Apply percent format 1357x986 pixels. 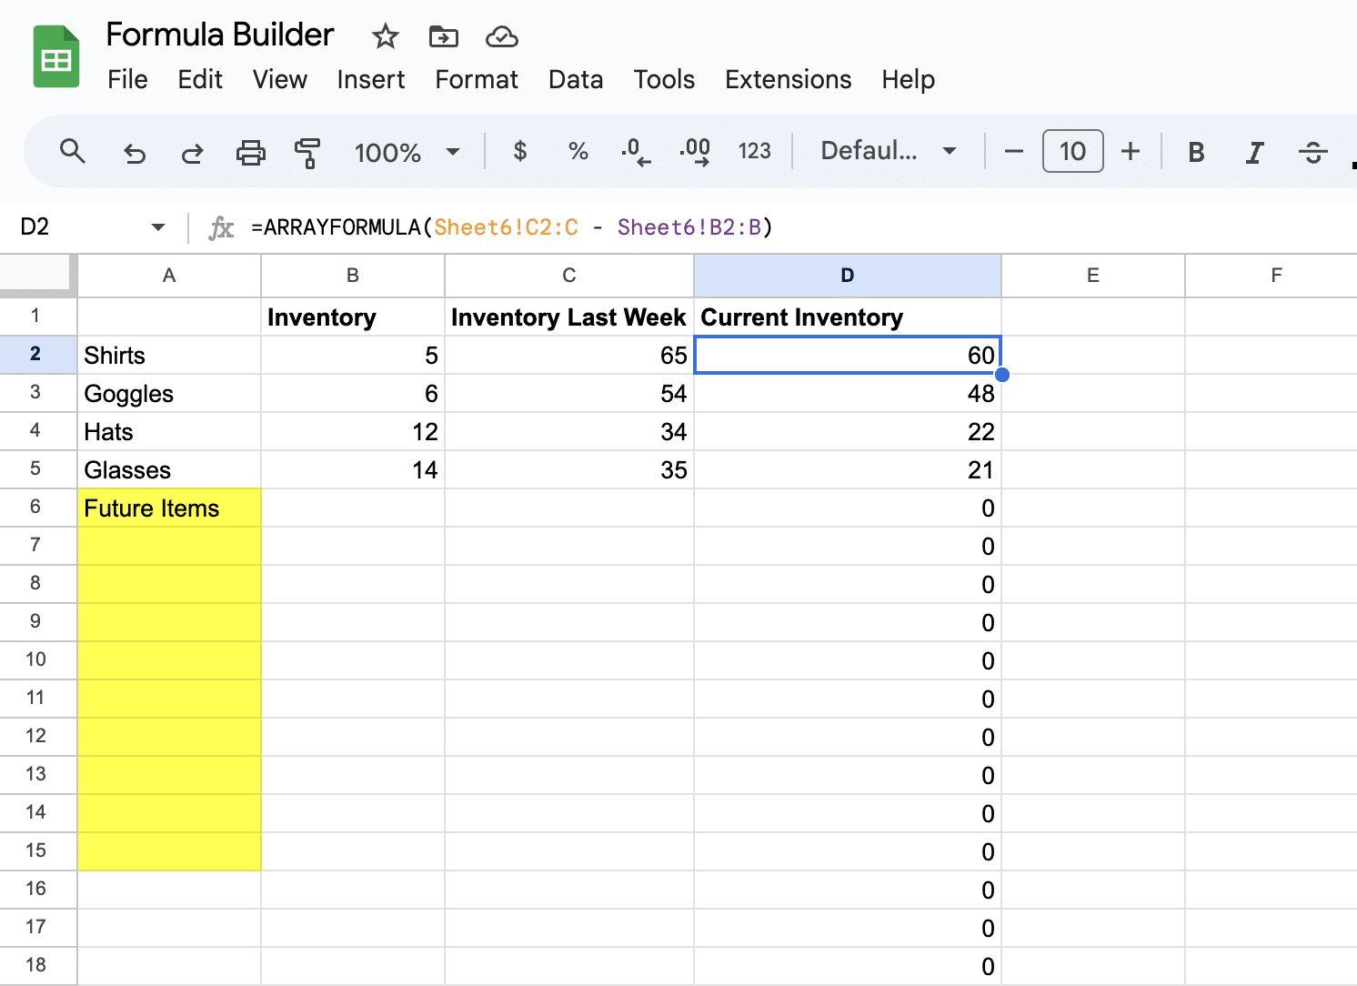pos(578,152)
